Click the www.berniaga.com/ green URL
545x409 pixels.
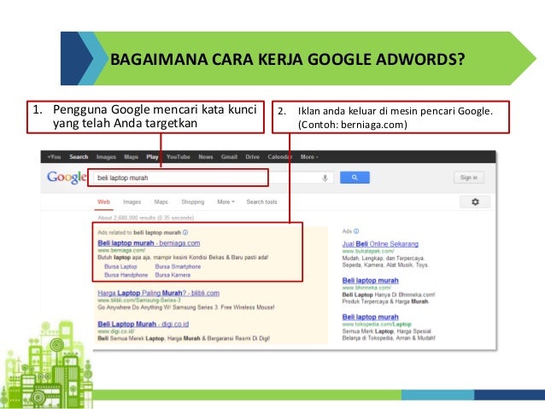(x=121, y=250)
